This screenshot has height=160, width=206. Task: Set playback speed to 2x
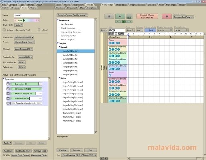point(127,22)
